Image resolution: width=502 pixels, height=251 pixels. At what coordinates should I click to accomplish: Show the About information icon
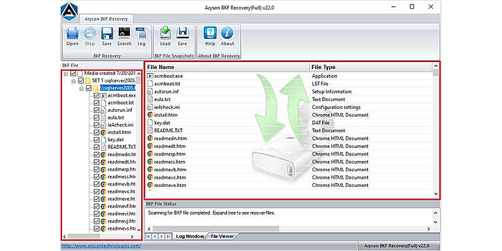click(227, 33)
